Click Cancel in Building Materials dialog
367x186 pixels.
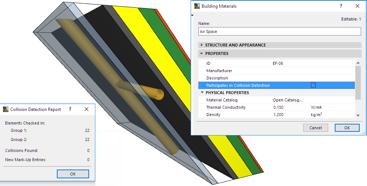[x=316, y=128]
